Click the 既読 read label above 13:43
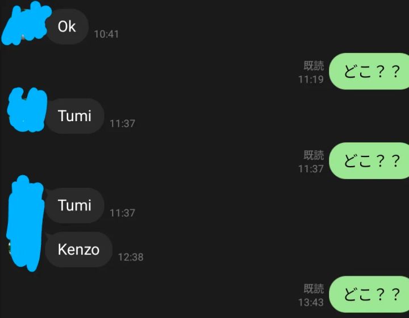 pyautogui.click(x=313, y=289)
